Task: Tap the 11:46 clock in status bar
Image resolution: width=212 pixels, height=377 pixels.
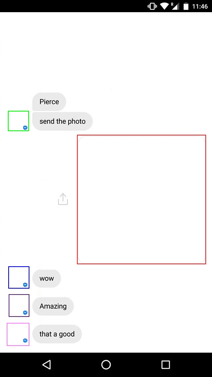Action: point(200,6)
